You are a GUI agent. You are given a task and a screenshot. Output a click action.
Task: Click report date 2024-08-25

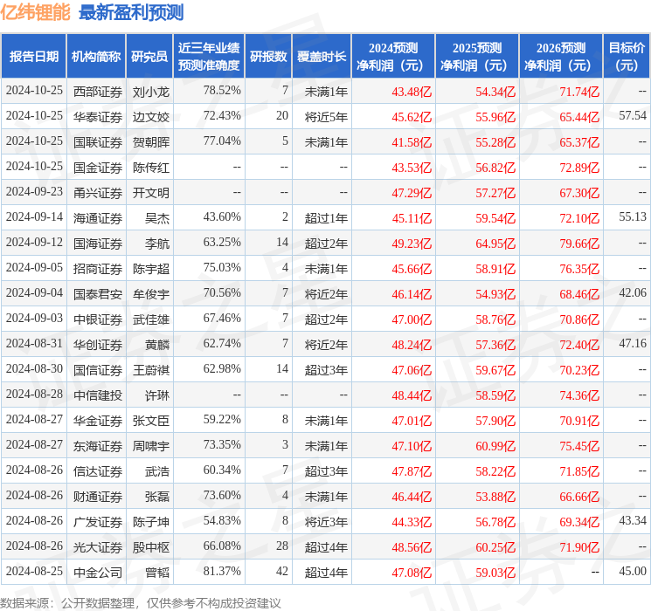click(34, 571)
